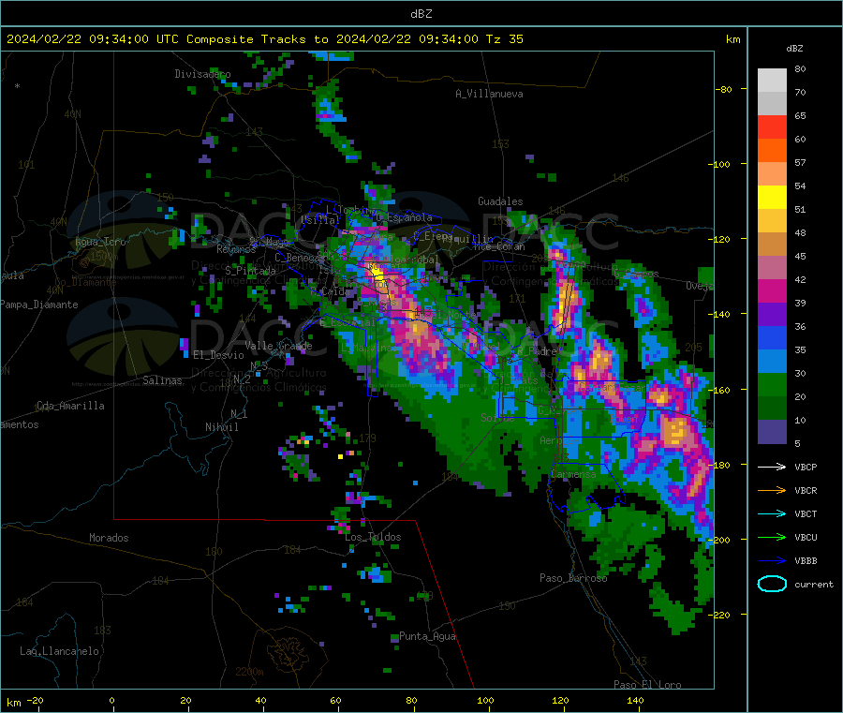Click the 'km' label at the bottom-left corner

tap(13, 703)
